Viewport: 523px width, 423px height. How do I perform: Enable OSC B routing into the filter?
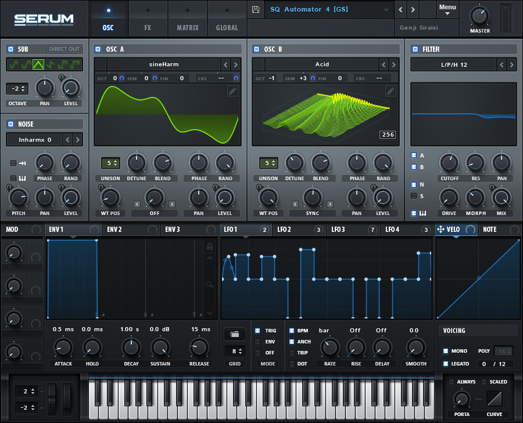[x=414, y=167]
